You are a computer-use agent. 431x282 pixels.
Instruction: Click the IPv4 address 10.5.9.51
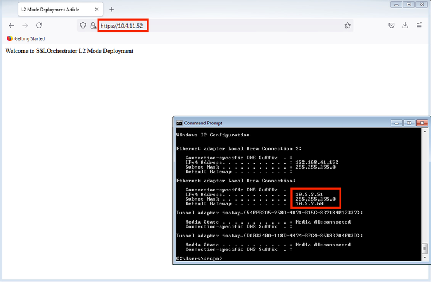309,194
